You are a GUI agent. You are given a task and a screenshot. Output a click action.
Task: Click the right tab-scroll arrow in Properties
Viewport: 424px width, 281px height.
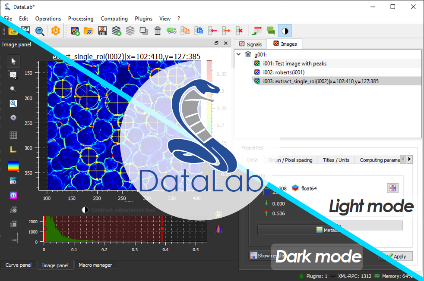tap(410, 159)
